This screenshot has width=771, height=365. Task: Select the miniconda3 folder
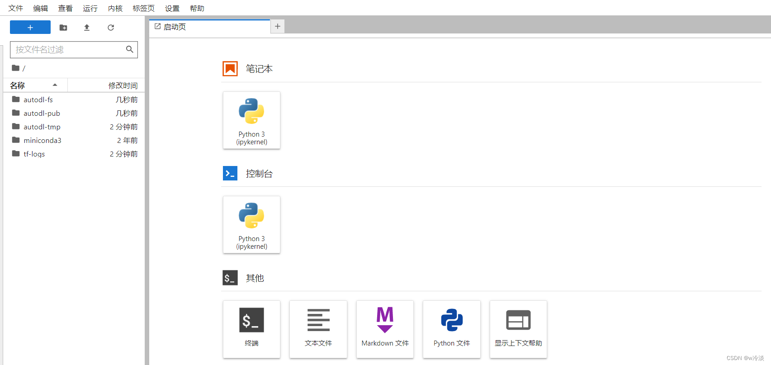pyautogui.click(x=75, y=140)
